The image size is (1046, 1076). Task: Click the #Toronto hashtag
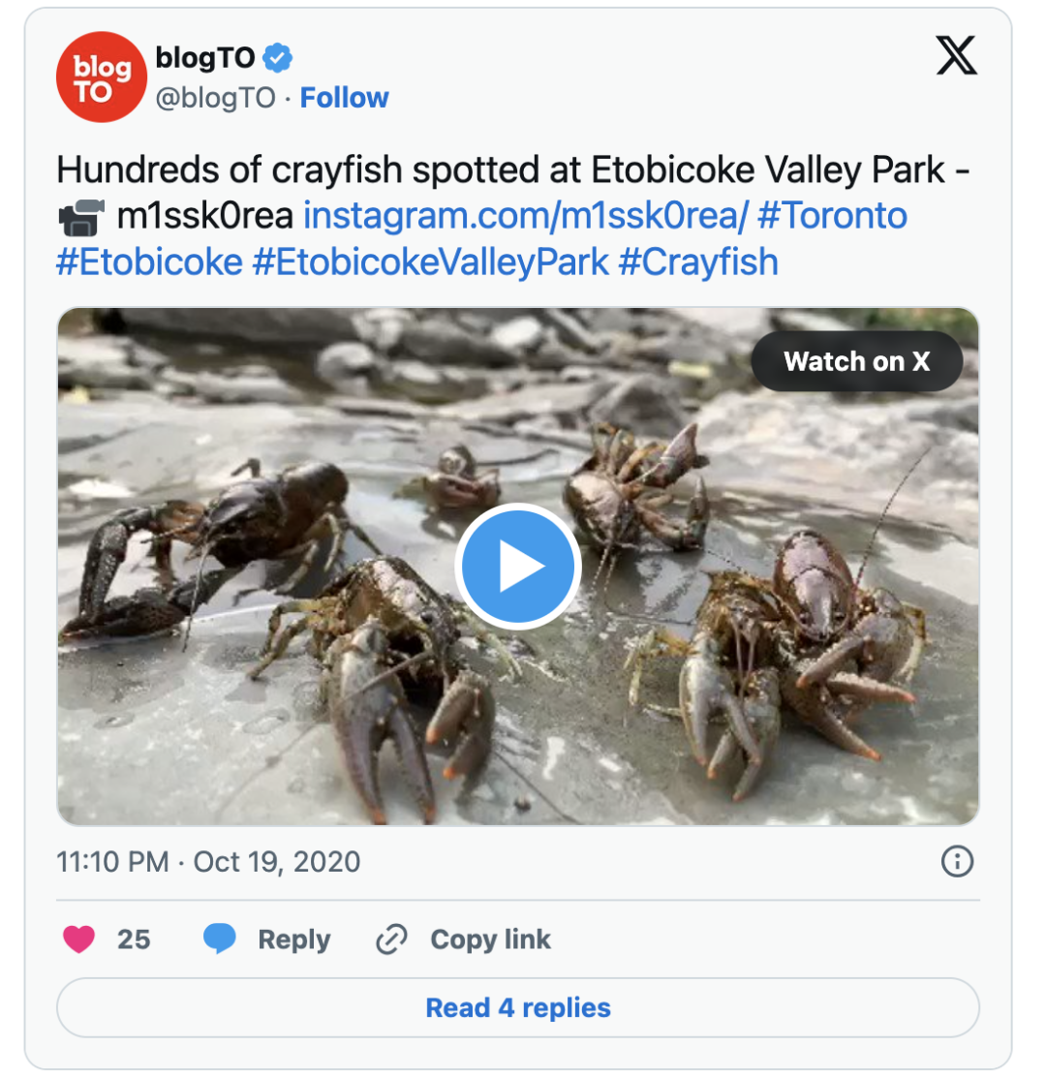832,216
